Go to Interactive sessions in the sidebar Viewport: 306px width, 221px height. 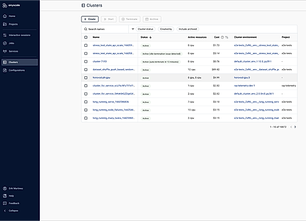point(19,35)
